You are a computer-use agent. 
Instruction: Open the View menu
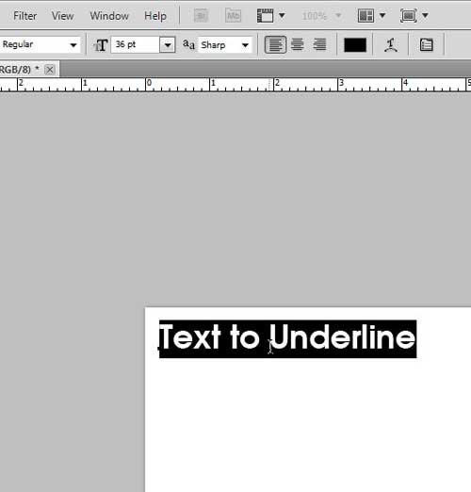tap(63, 16)
